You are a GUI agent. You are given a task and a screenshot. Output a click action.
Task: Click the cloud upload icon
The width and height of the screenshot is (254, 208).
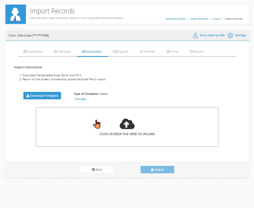coord(127,124)
